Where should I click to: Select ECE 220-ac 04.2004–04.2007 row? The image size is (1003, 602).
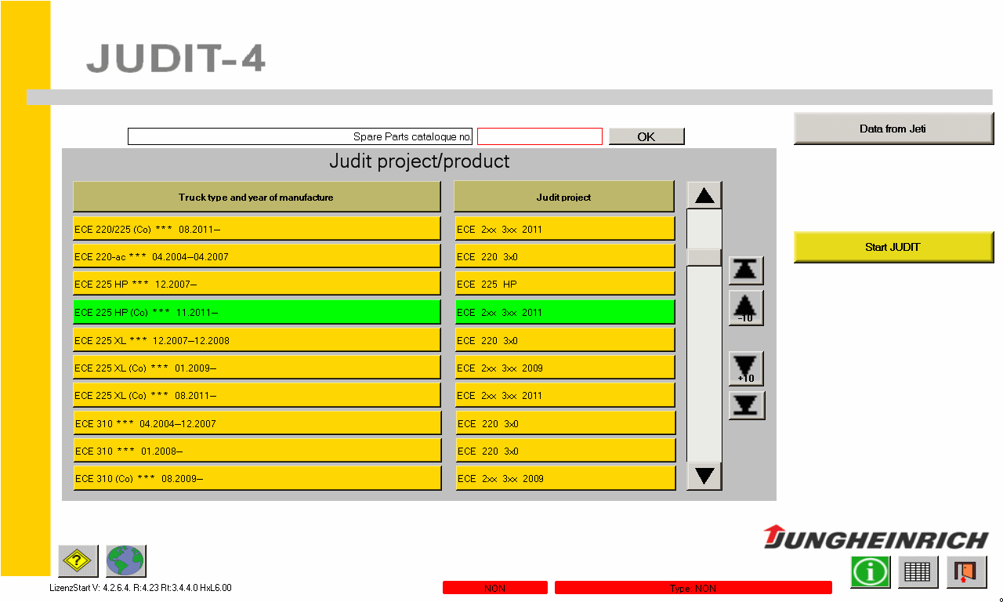point(257,256)
